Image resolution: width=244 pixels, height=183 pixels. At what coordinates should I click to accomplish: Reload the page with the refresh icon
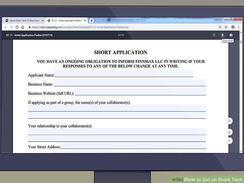pos(17,27)
